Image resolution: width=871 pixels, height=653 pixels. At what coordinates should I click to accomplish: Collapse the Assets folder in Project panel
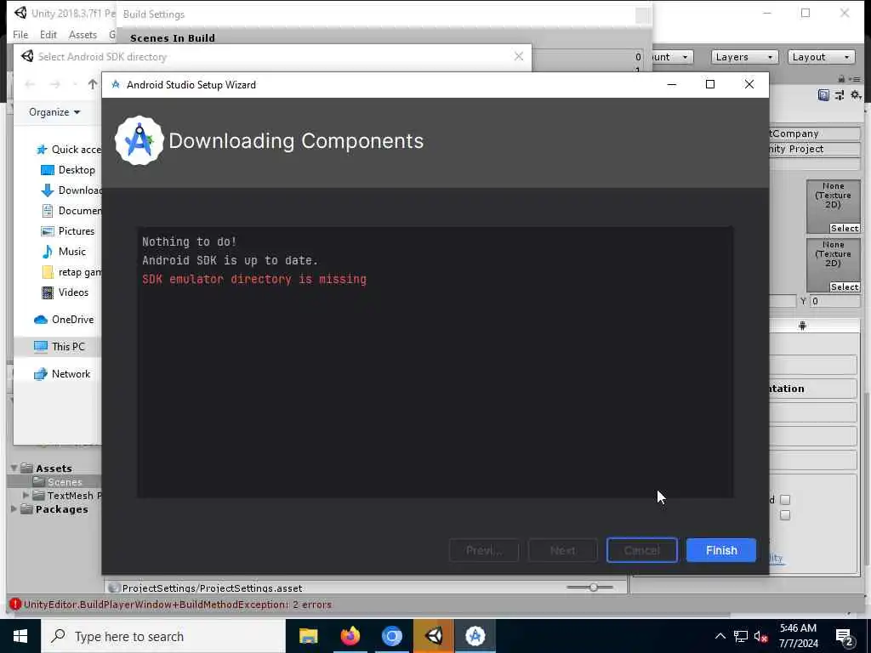pyautogui.click(x=14, y=468)
